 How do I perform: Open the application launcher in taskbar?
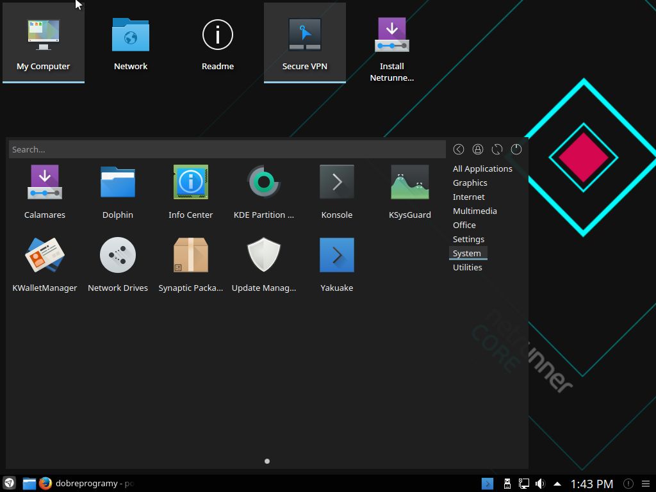click(x=9, y=483)
